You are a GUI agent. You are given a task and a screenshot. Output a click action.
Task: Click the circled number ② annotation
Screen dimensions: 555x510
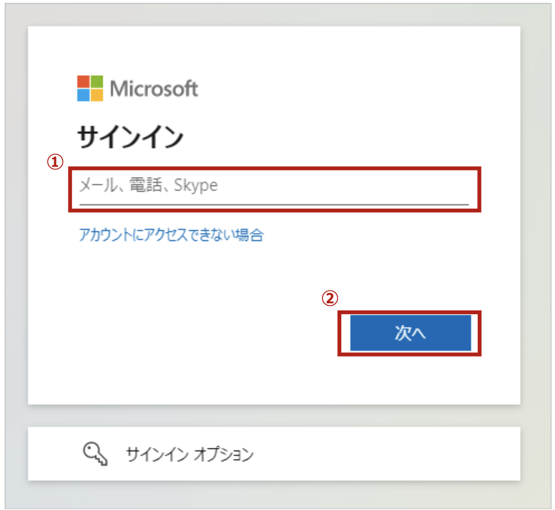point(329,299)
